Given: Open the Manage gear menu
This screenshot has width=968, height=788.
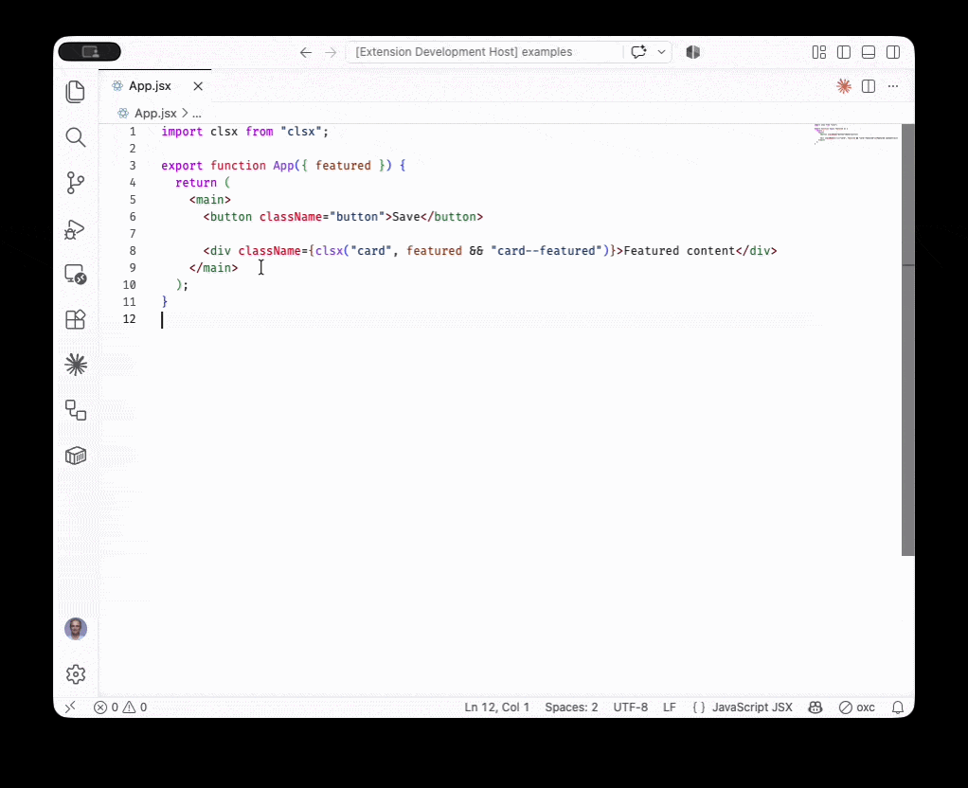Looking at the screenshot, I should point(76,673).
